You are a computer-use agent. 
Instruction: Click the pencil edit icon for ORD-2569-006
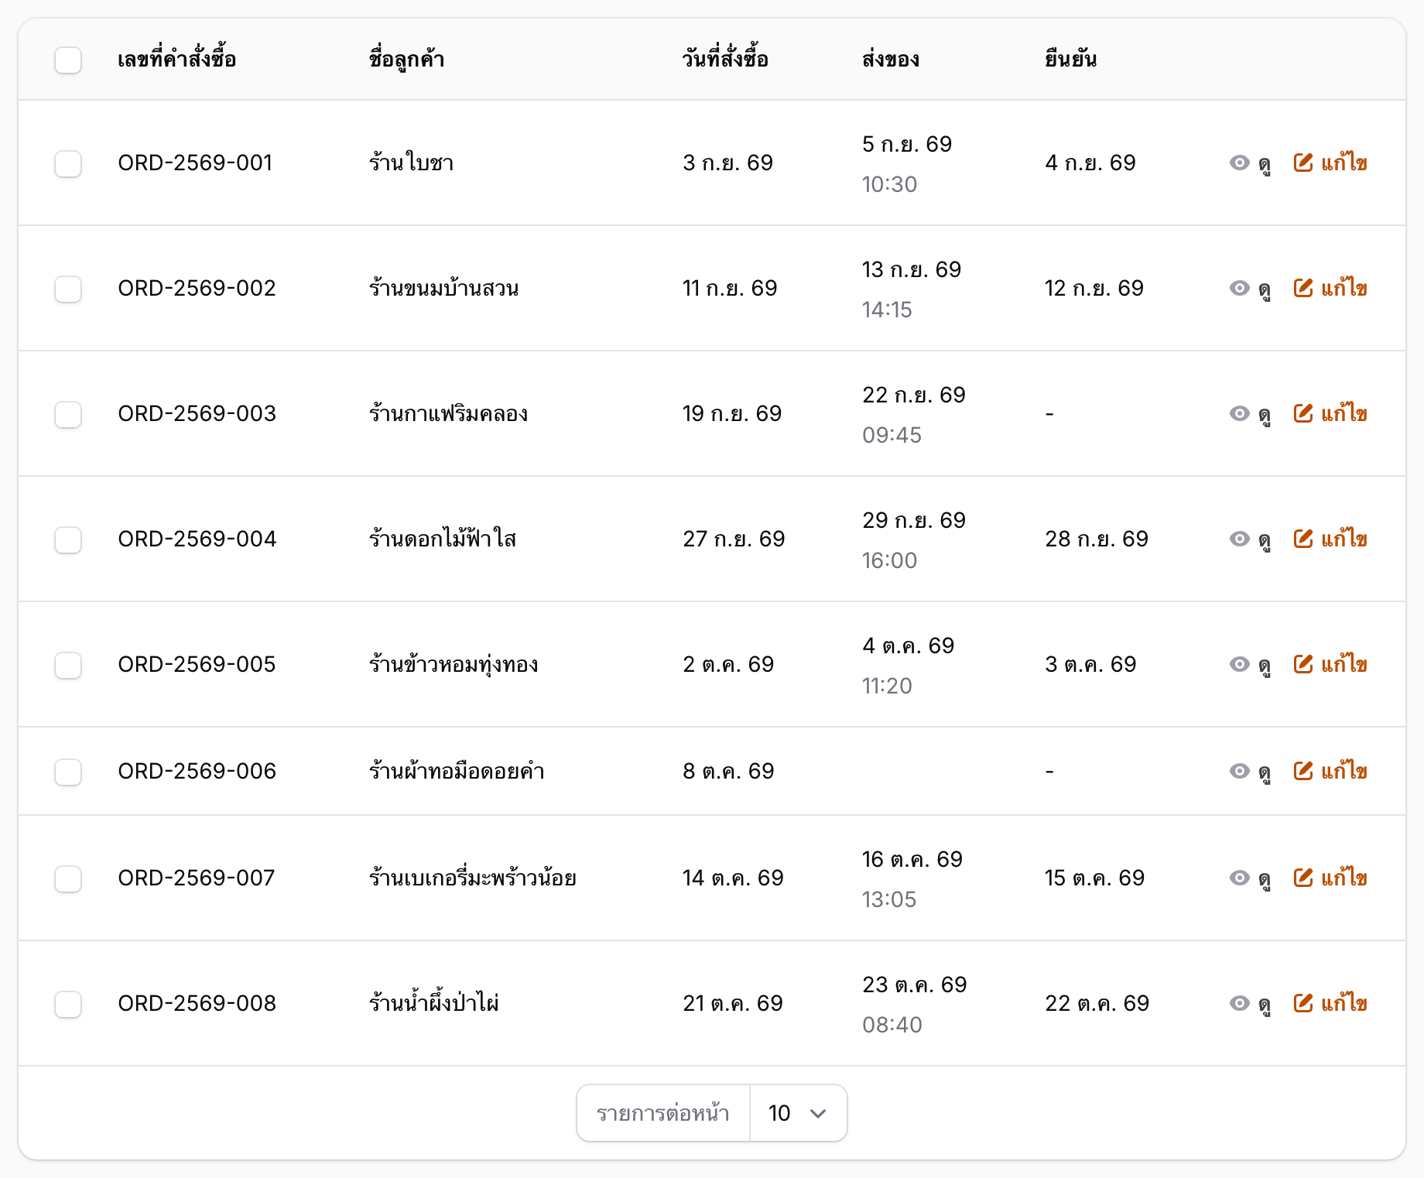click(1303, 771)
